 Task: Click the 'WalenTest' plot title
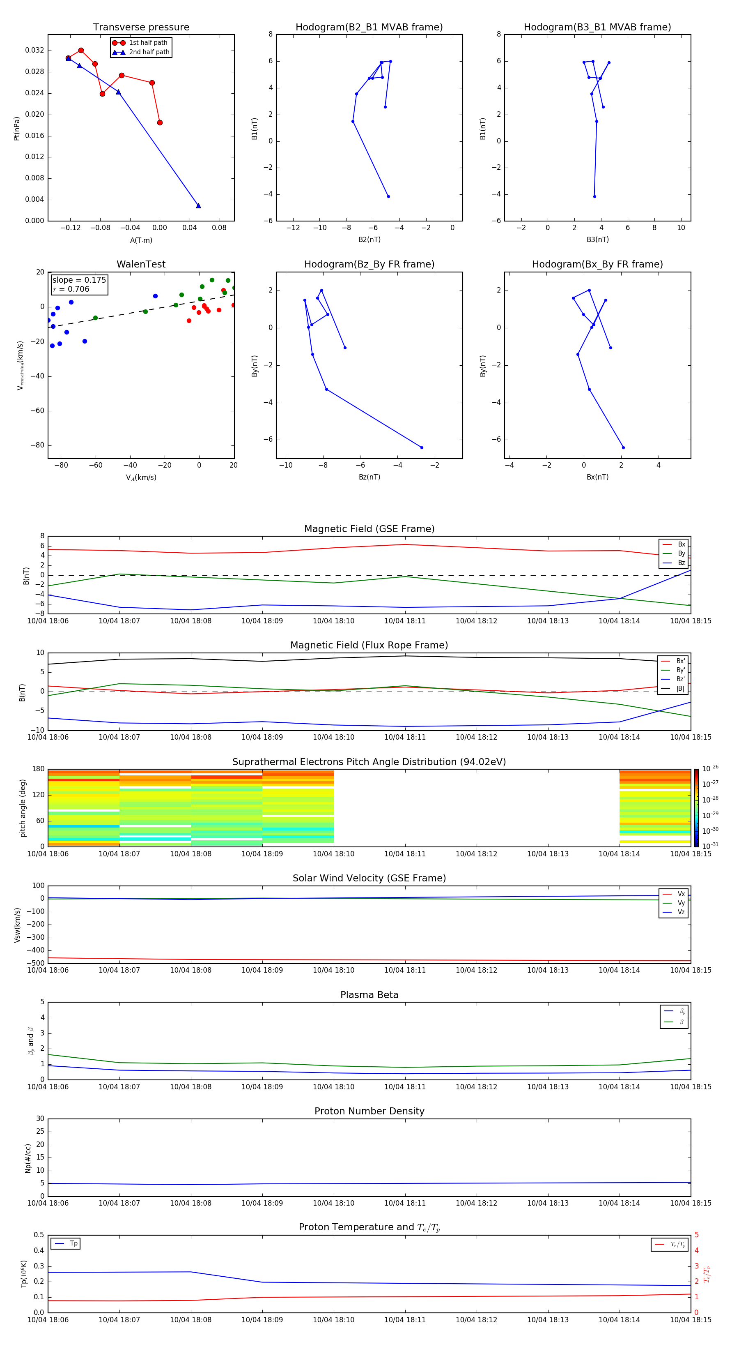141,264
